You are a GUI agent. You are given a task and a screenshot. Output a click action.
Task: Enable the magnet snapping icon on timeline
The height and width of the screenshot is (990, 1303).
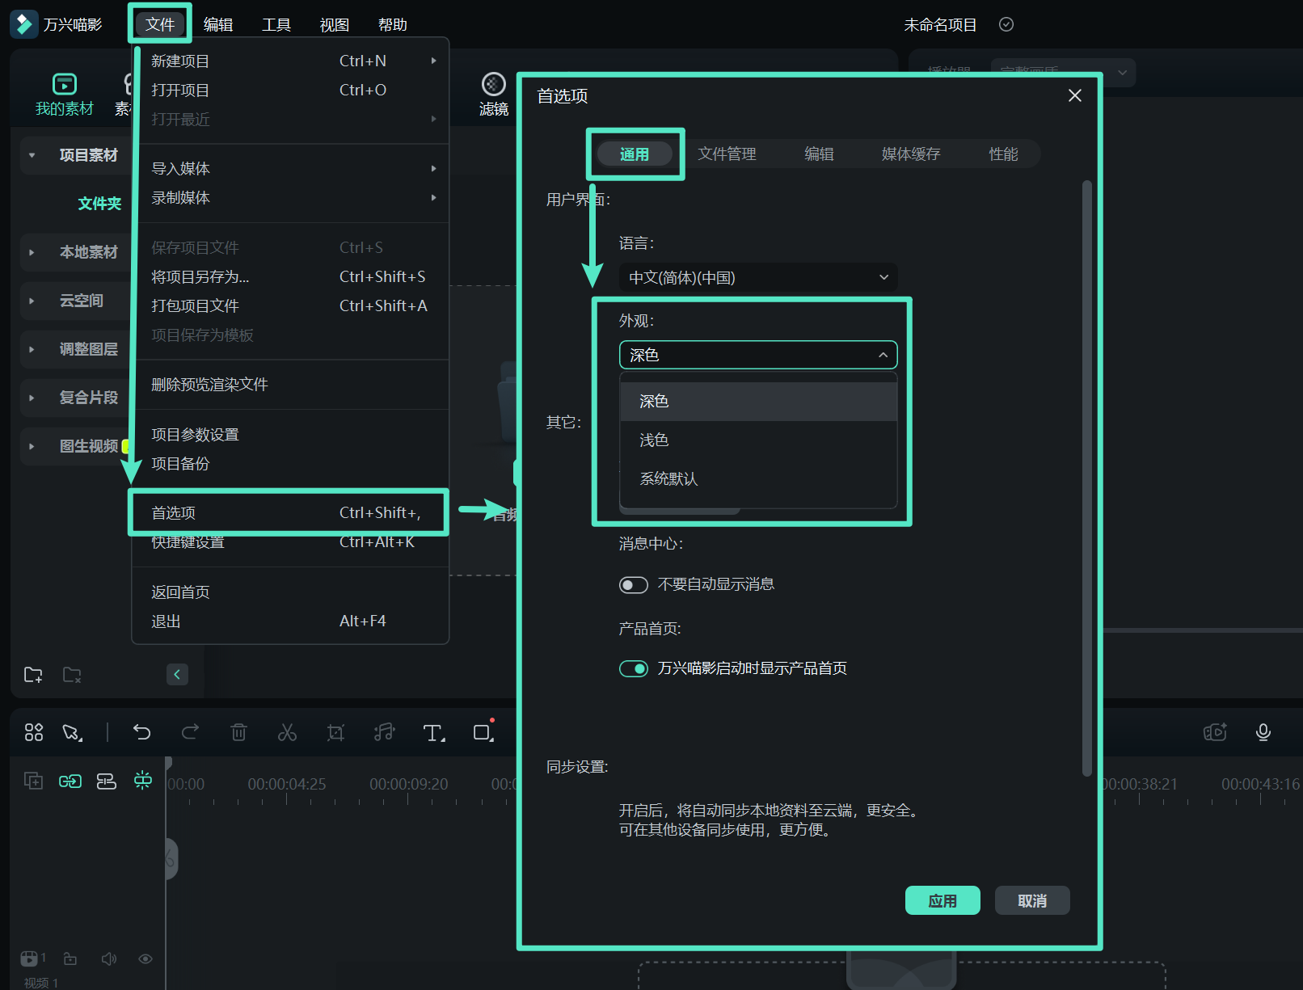tap(143, 781)
